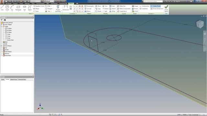Expand the Work Plane1 node
The width and height of the screenshot is (207, 116).
pos(2,46)
